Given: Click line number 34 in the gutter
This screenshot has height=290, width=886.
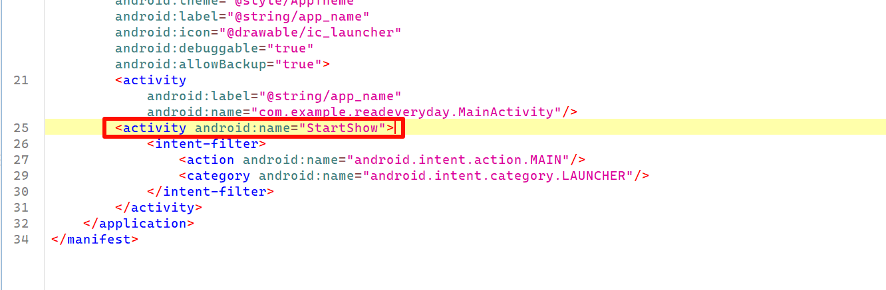Looking at the screenshot, I should (x=21, y=240).
